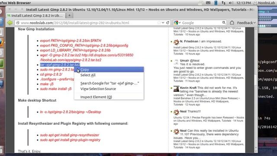Click the Firefox icon in the launcher
277x156 pixels.
coord(1,42)
